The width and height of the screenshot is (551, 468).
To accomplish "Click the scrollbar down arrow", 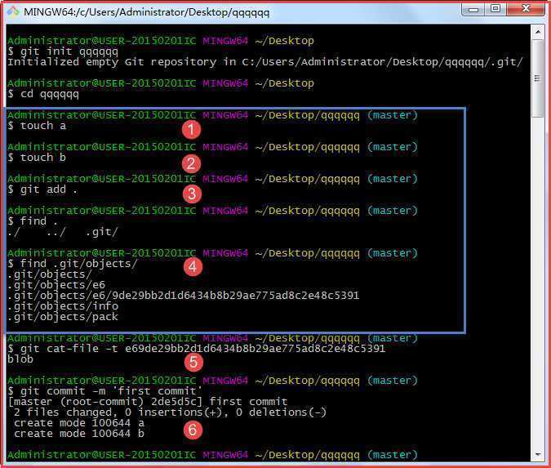I will point(538,455).
